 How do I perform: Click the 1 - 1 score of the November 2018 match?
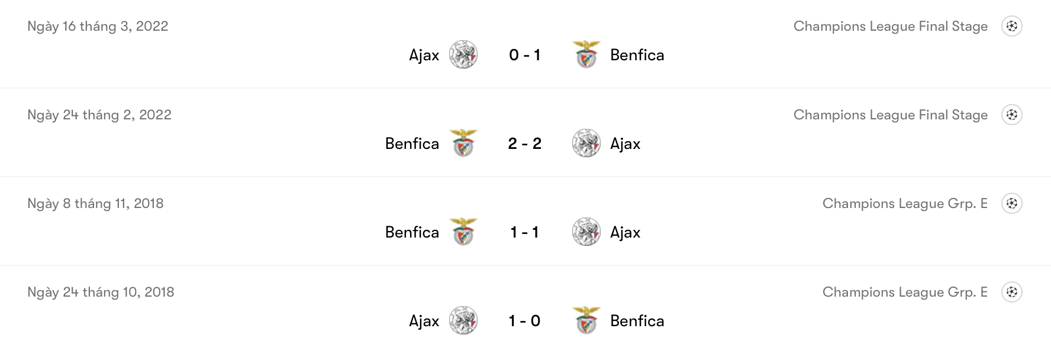click(x=524, y=232)
